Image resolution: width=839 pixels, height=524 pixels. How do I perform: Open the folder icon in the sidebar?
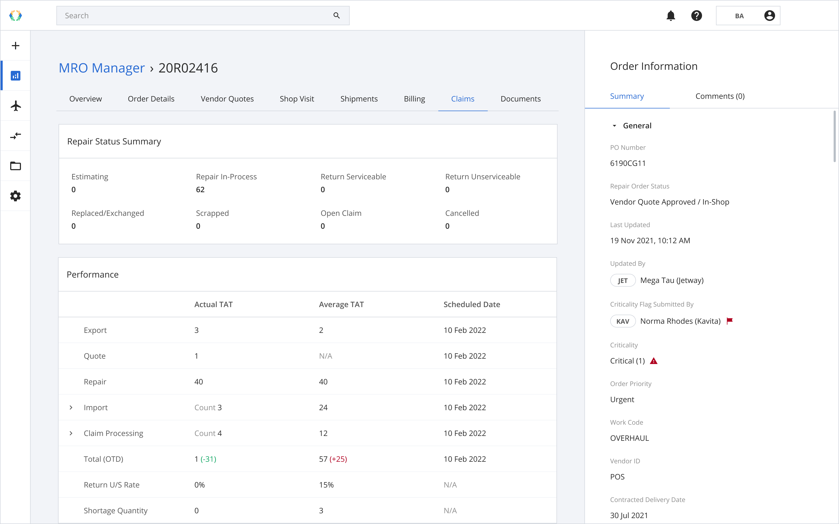(x=16, y=166)
